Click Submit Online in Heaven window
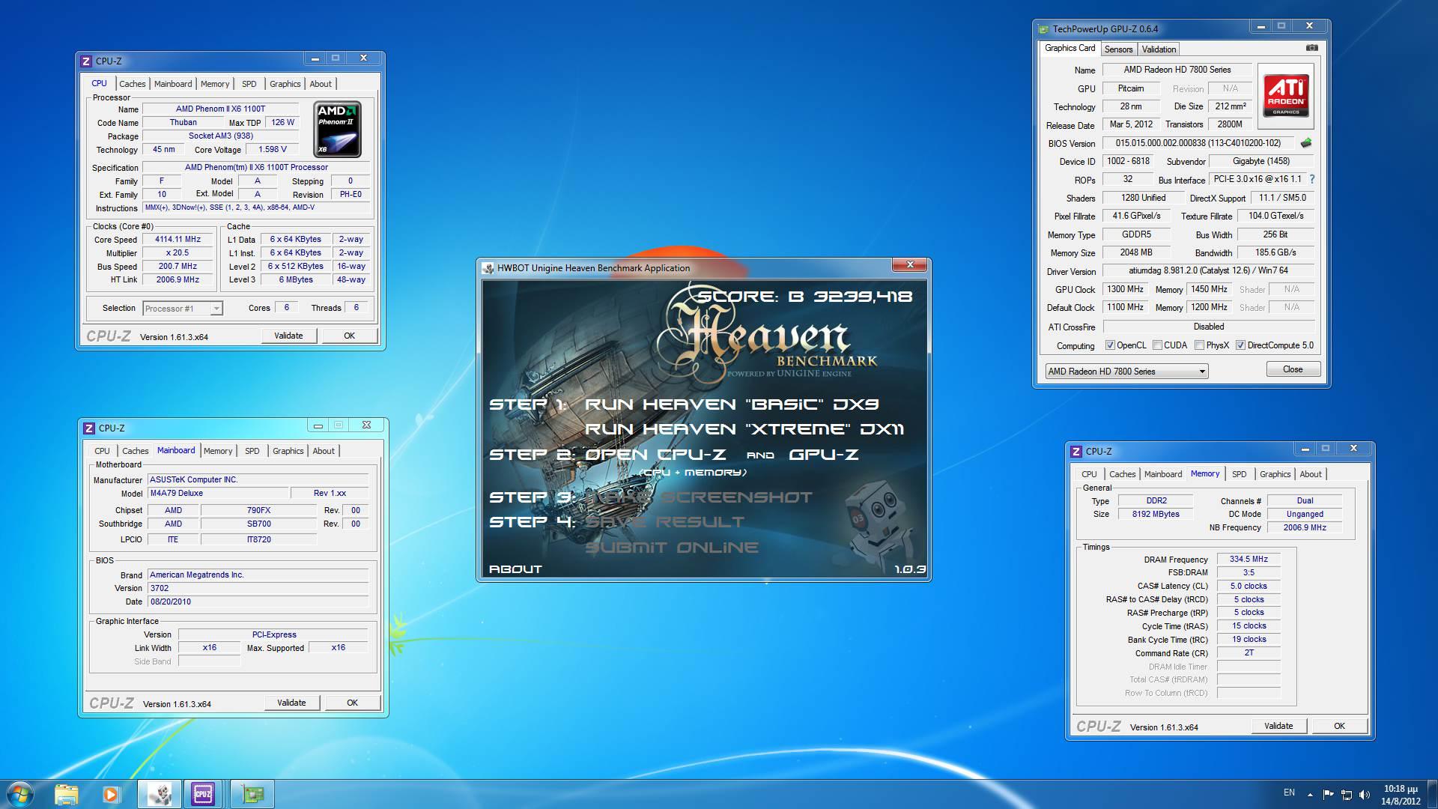The width and height of the screenshot is (1438, 809). click(671, 548)
